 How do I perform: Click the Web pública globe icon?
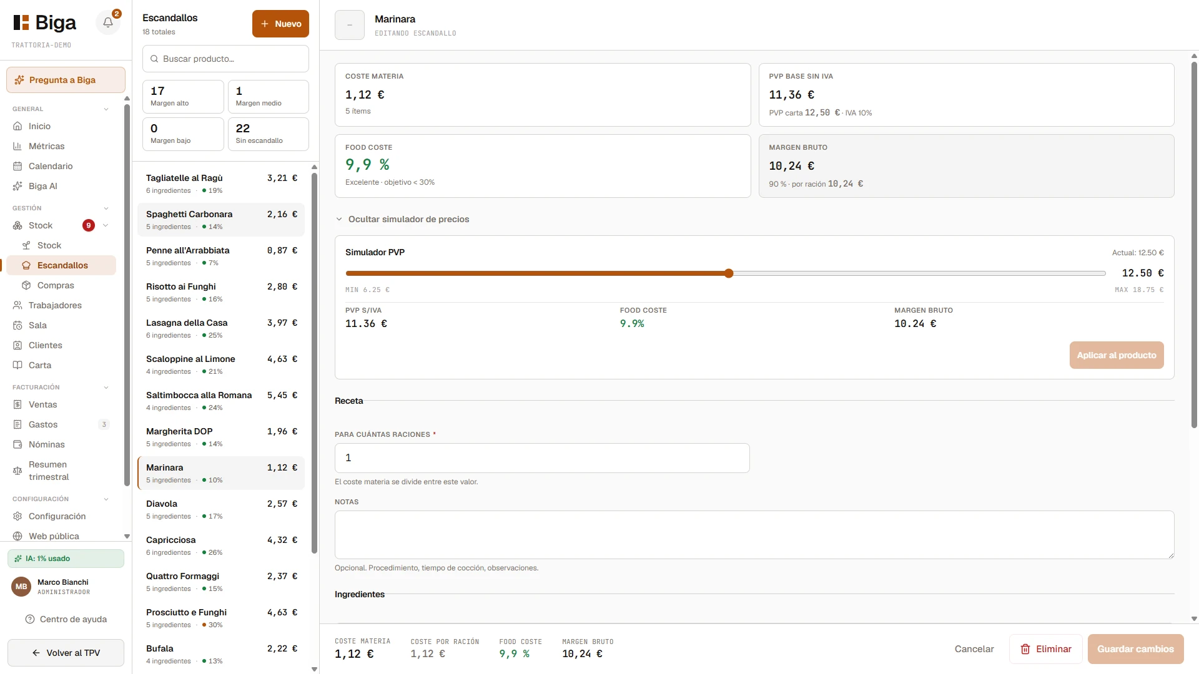coord(17,536)
